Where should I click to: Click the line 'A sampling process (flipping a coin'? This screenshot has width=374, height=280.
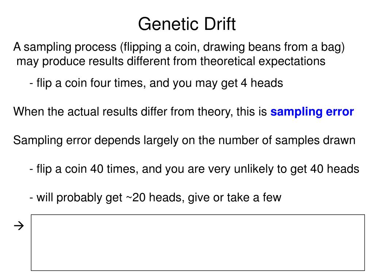click(179, 47)
